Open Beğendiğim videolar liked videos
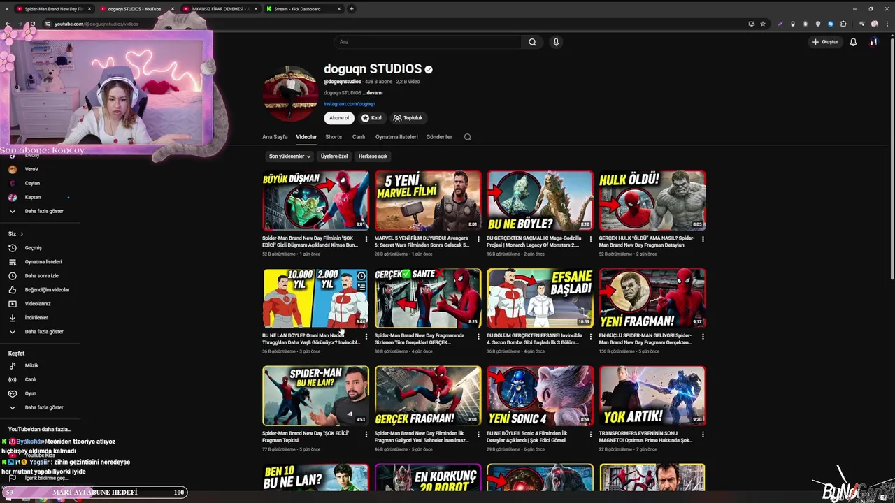Screen dimensions: 895x503 [47, 290]
